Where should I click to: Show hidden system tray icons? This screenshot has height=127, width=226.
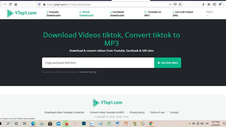tap(190, 124)
